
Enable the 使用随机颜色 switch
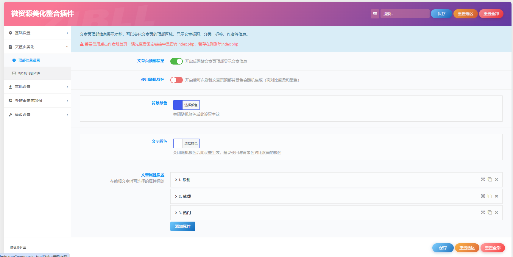click(x=177, y=80)
